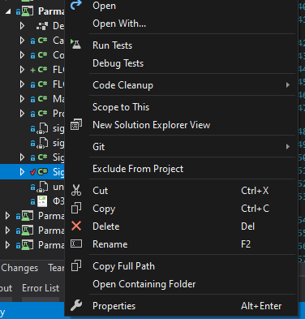Expand the FL node with the lock icon

22,84
